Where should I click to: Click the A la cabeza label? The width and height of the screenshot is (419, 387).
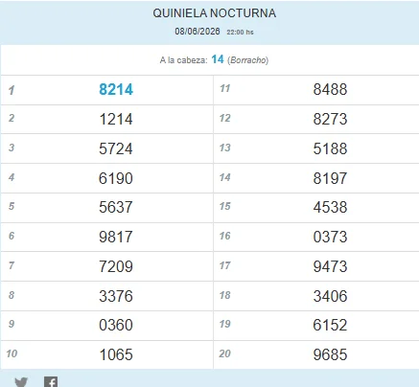pos(183,60)
